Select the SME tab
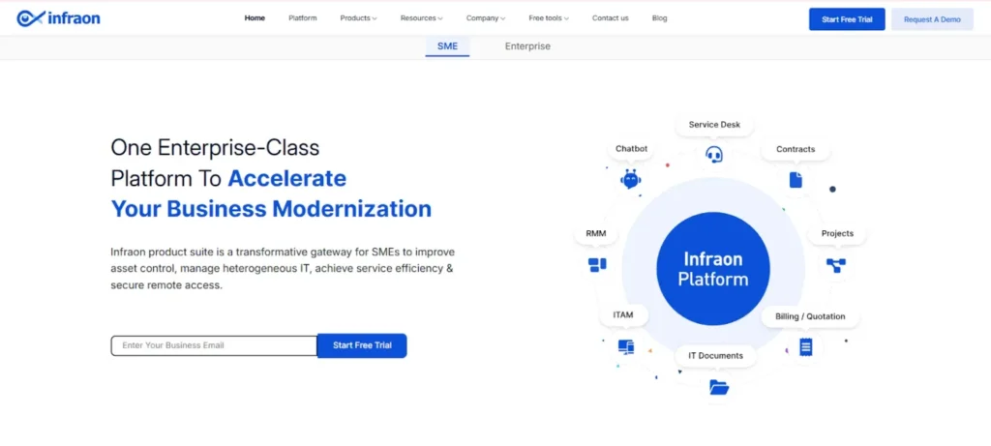Screen dimensions: 991x446 coord(447,46)
